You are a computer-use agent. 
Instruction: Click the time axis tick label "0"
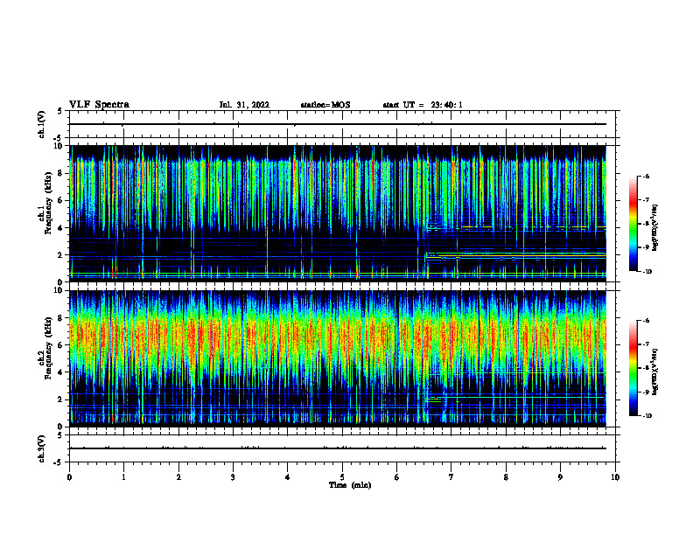[x=69, y=477]
